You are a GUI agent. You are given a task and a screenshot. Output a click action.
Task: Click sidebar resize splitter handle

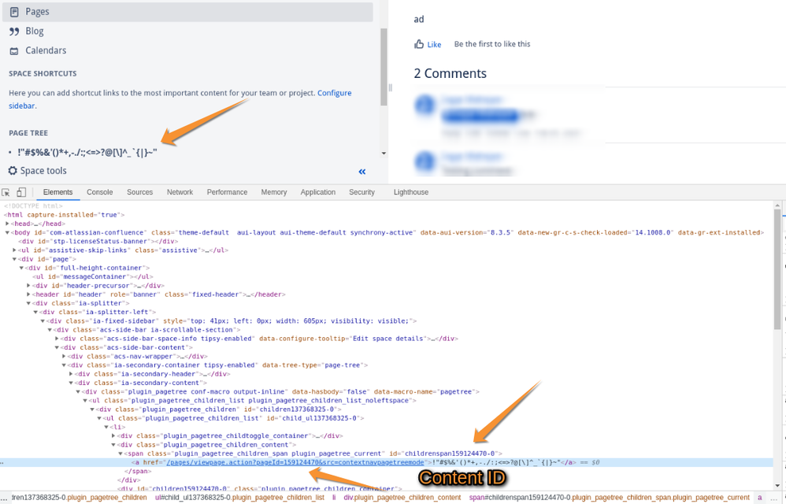(x=391, y=88)
